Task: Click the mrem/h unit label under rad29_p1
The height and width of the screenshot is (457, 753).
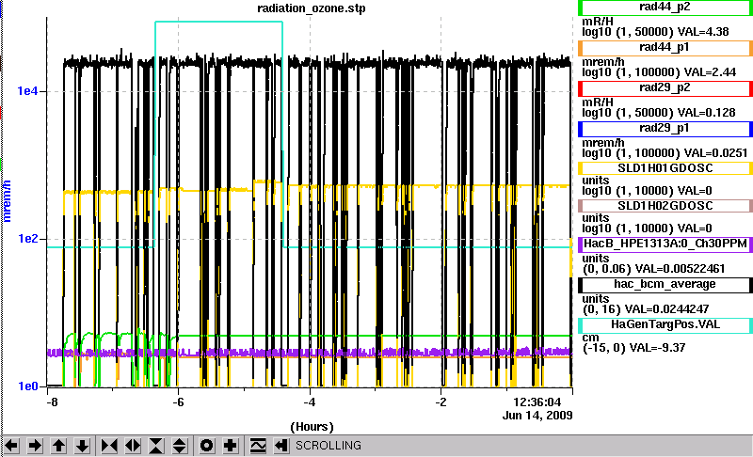Action: 603,143
